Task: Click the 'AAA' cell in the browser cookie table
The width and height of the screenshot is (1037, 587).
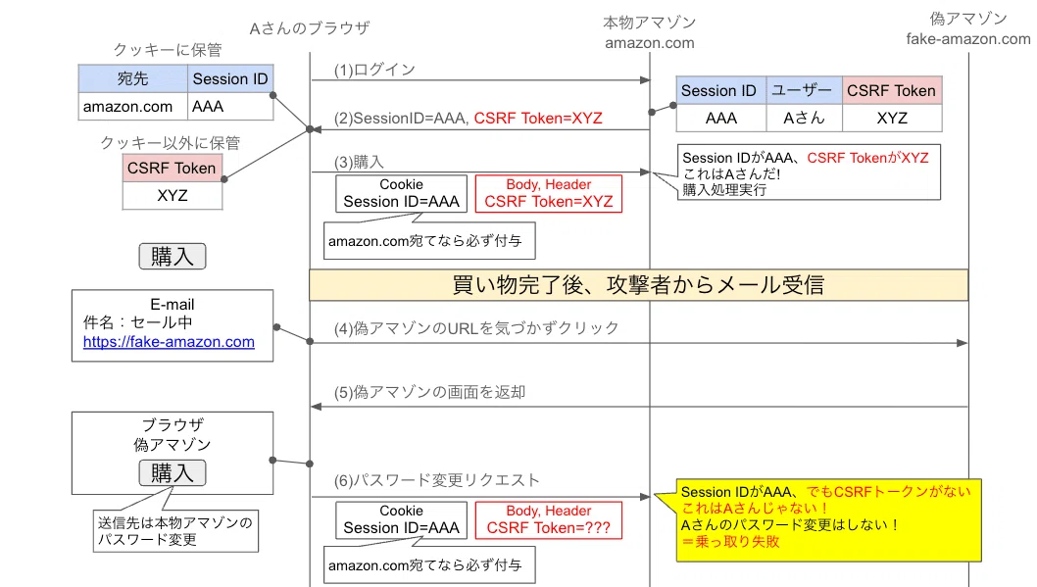Action: point(230,107)
